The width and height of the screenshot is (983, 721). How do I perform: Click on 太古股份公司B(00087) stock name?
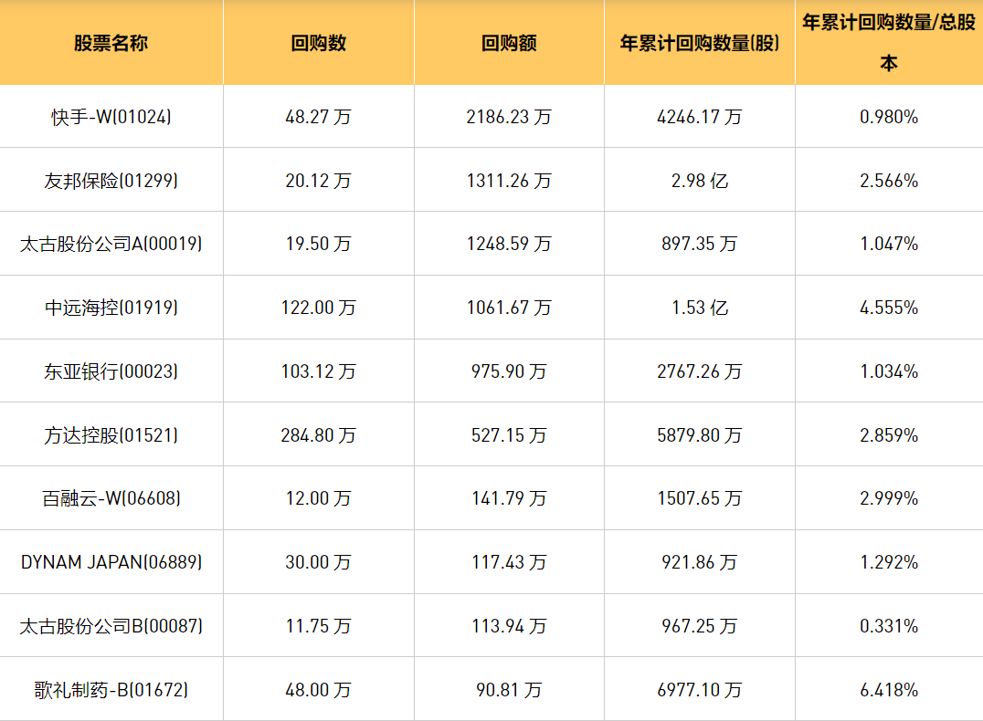pos(111,626)
